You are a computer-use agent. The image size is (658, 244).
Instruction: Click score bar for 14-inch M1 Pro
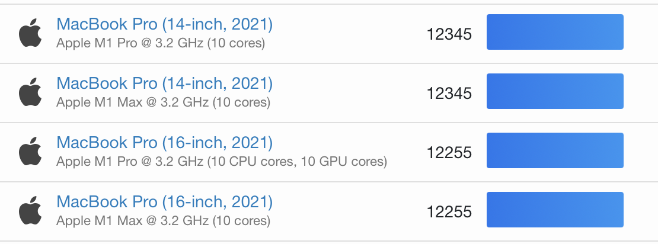pyautogui.click(x=555, y=32)
